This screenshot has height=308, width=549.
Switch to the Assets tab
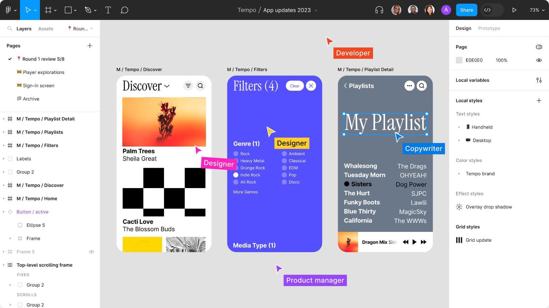46,29
